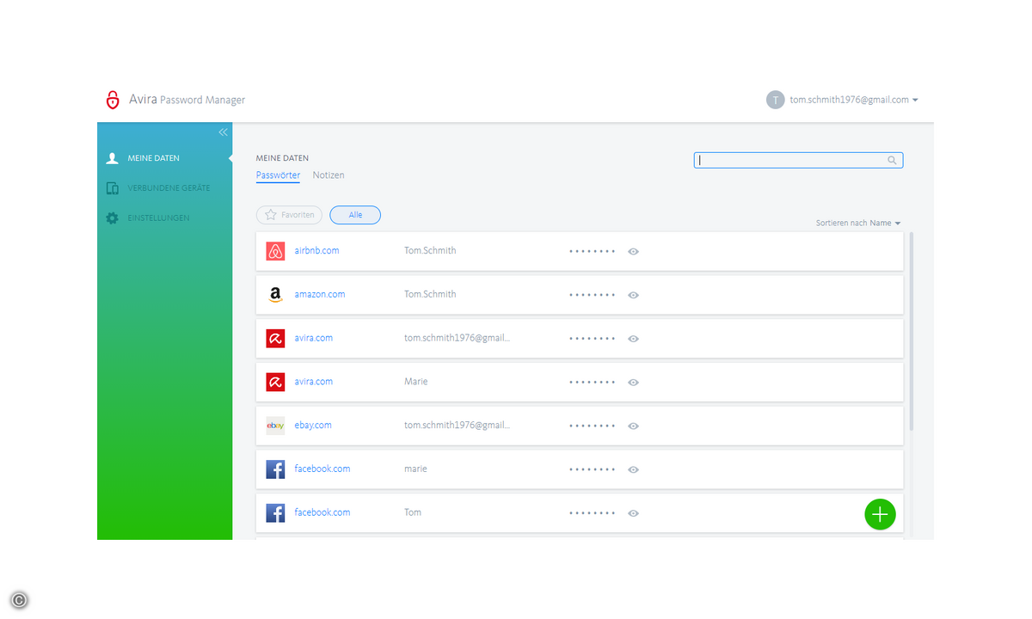Click the Avira icon for tom.schmith1976 entry
Viewport: 1032px width, 619px height.
tap(275, 338)
